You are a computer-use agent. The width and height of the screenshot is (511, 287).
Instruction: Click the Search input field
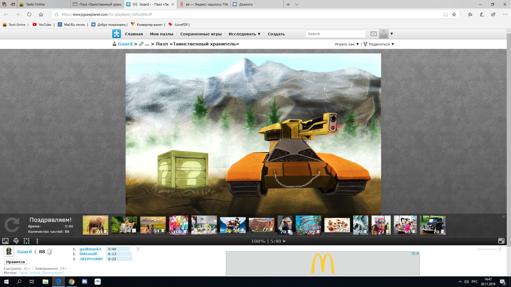(x=335, y=34)
